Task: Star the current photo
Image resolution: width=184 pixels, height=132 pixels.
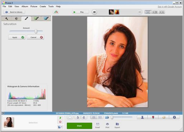Action: 70,117
